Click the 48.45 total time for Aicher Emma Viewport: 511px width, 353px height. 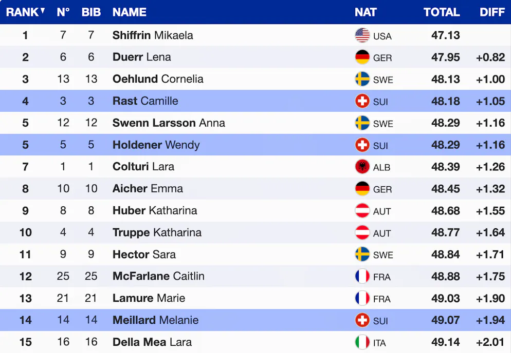coord(445,189)
